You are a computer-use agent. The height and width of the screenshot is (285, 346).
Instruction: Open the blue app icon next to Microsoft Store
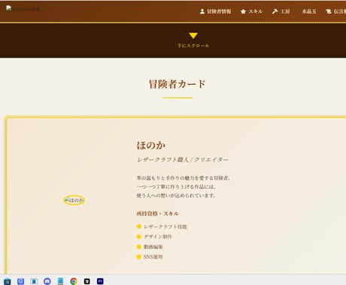tap(21, 281)
